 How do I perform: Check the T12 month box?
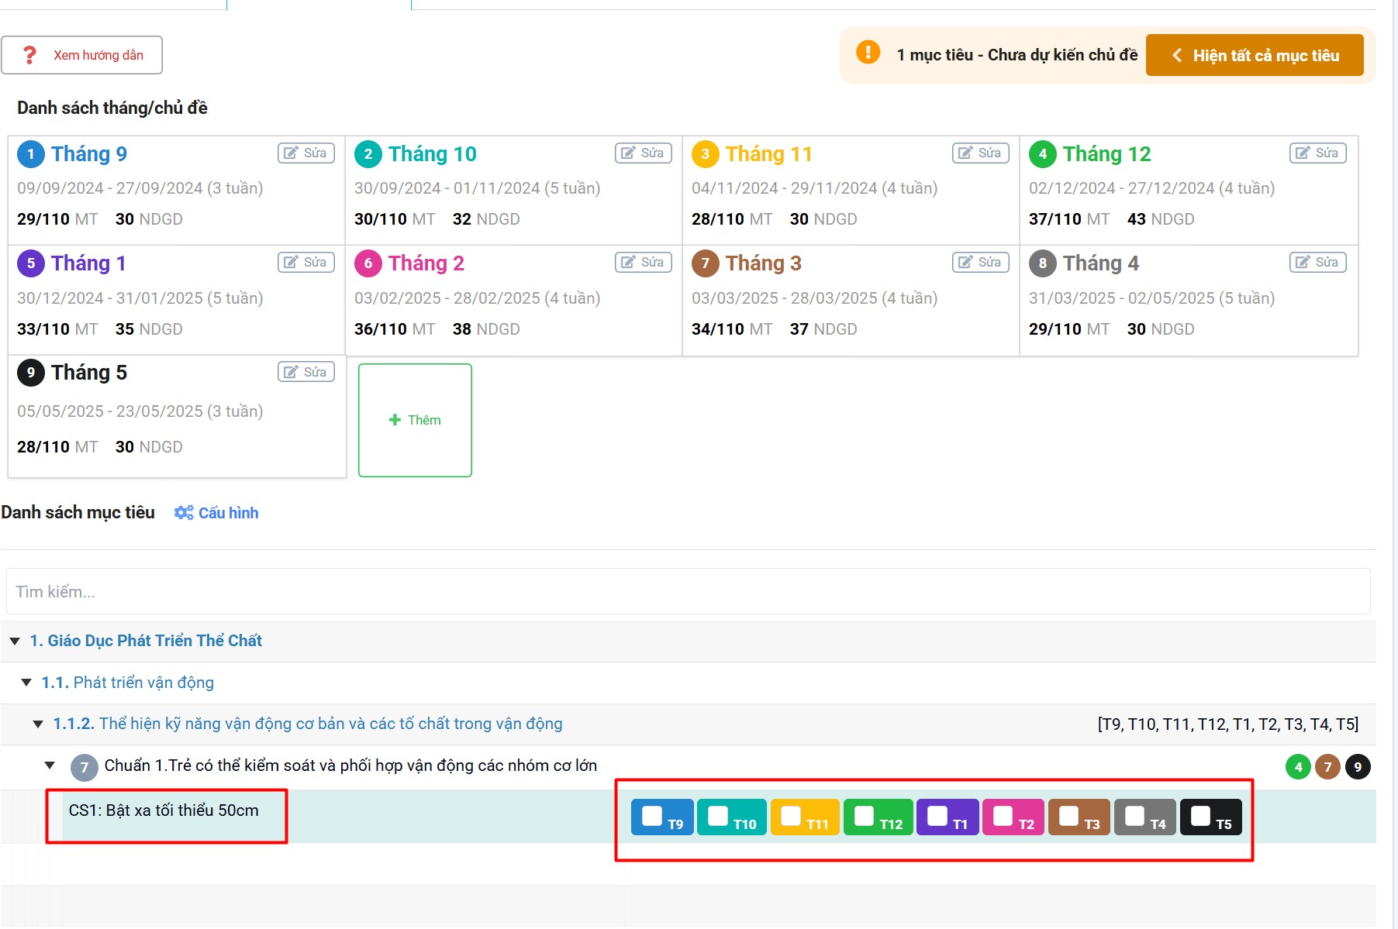[865, 816]
